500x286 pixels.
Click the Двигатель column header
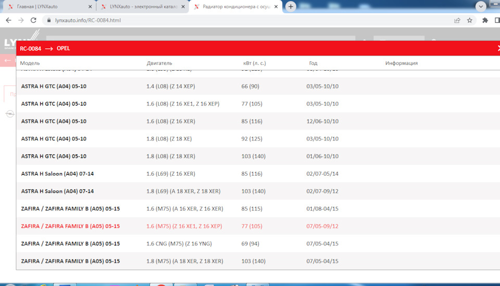point(159,63)
